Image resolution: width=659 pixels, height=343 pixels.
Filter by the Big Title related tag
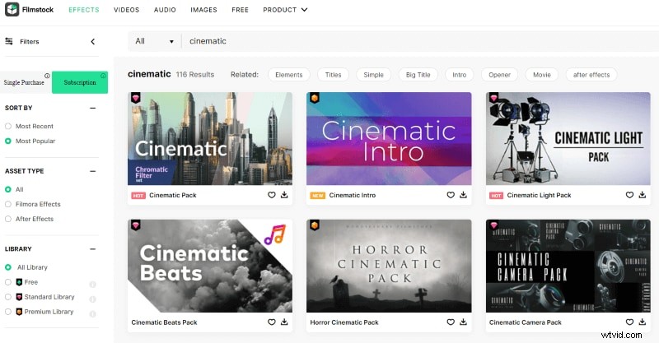click(x=418, y=75)
